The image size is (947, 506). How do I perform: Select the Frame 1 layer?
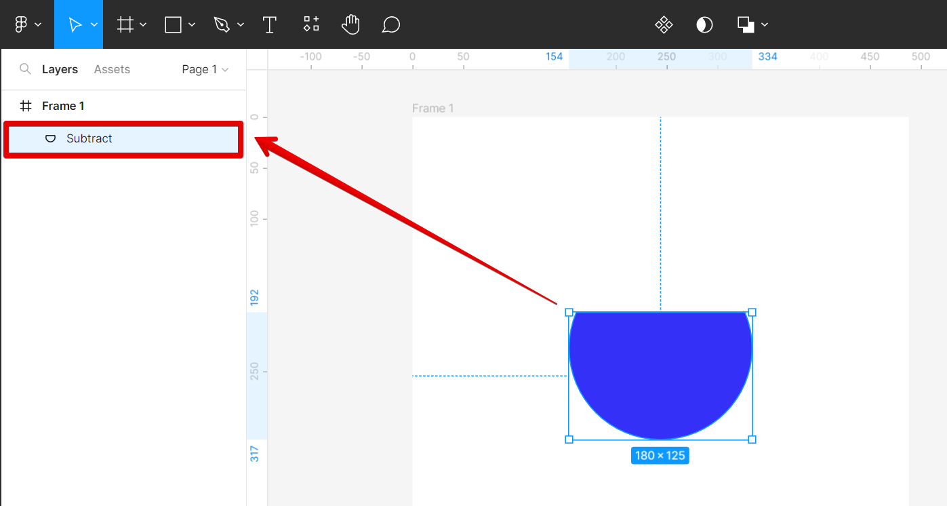(63, 106)
